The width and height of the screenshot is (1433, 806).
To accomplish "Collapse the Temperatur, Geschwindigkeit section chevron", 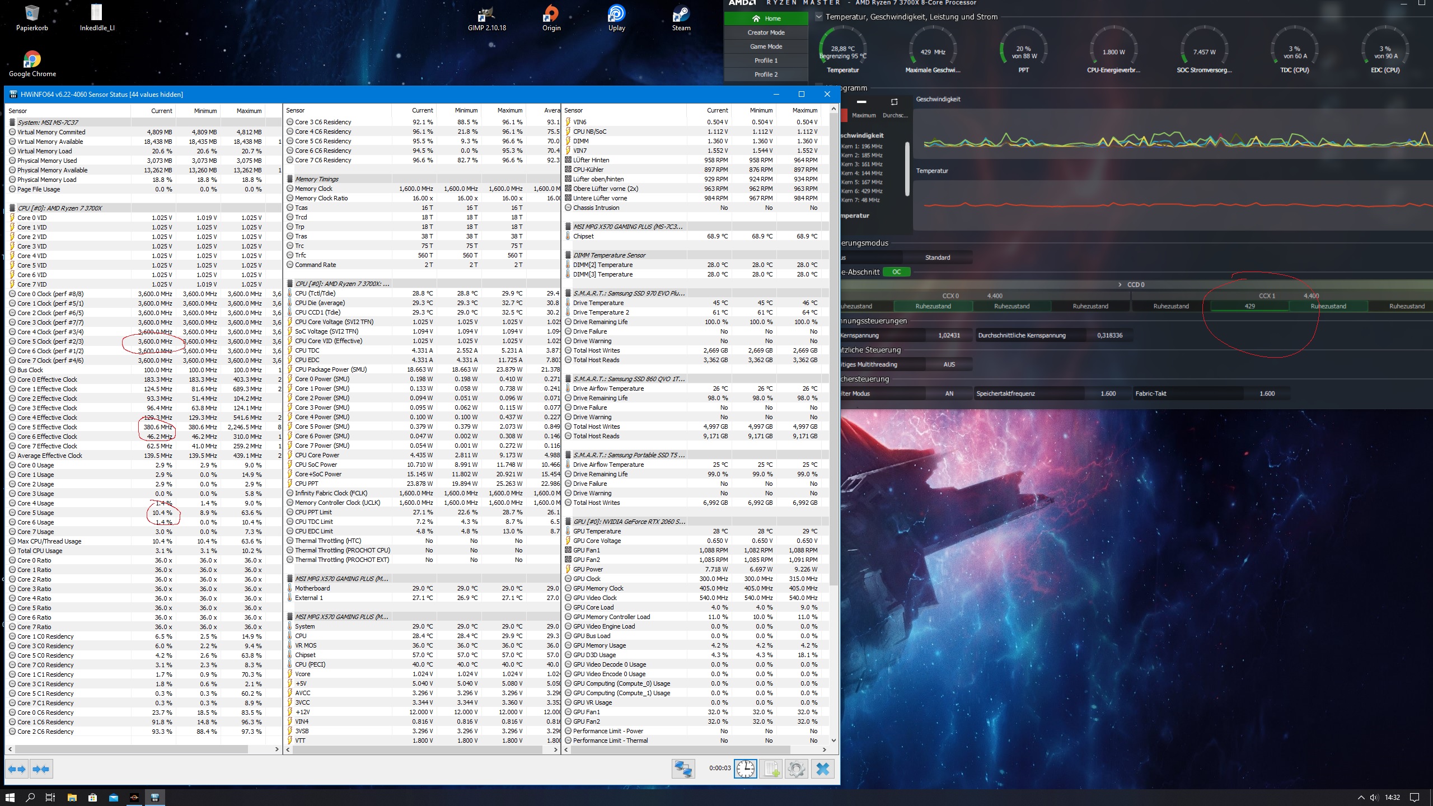I will coord(819,17).
